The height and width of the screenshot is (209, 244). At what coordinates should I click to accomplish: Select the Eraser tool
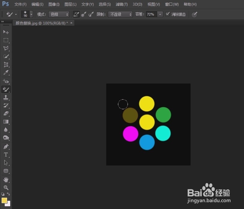pos(6,114)
